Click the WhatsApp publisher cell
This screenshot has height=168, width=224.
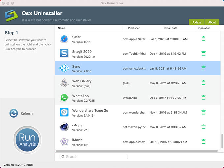pyautogui.click(x=130, y=98)
